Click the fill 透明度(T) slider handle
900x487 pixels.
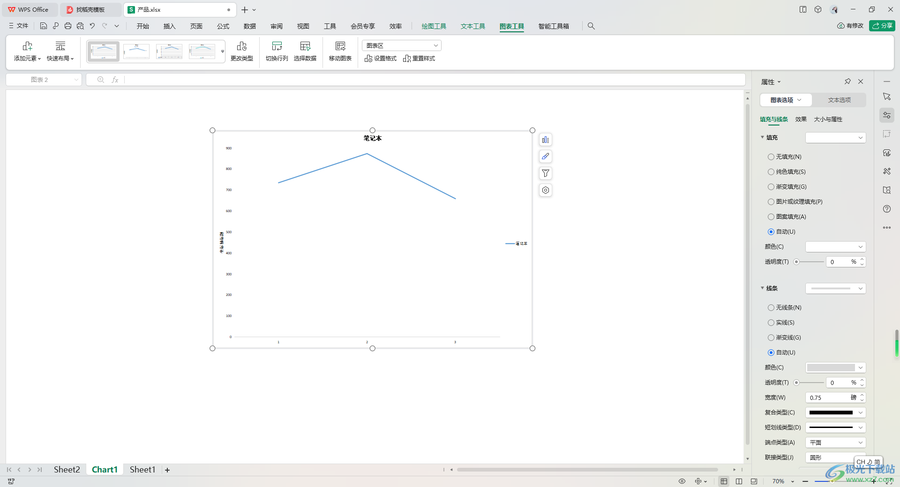[x=796, y=262]
